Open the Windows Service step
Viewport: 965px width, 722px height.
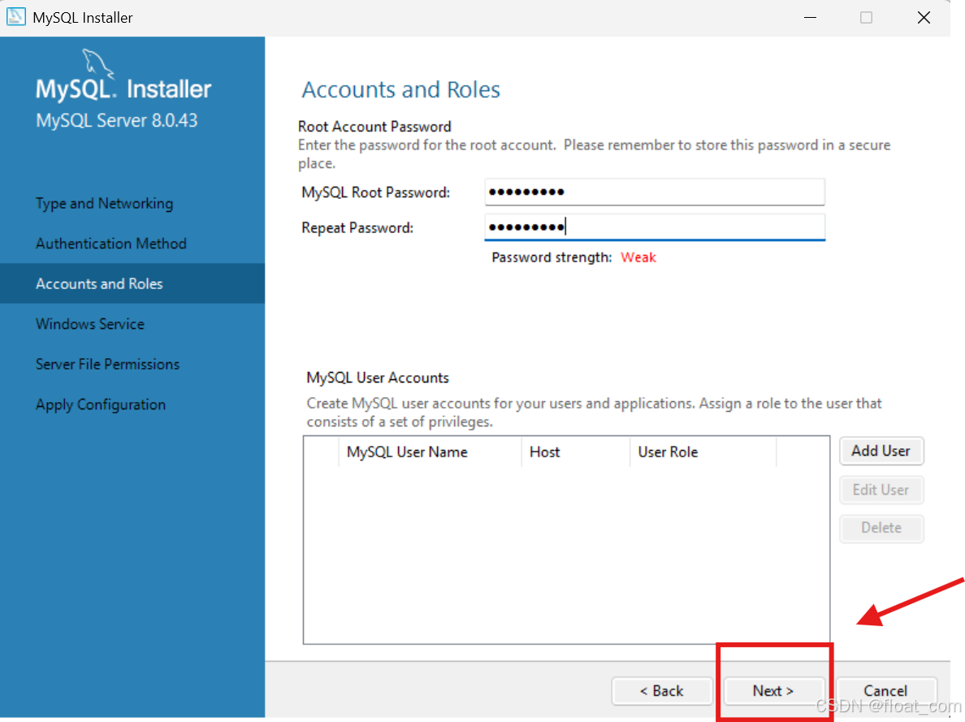pyautogui.click(x=90, y=324)
